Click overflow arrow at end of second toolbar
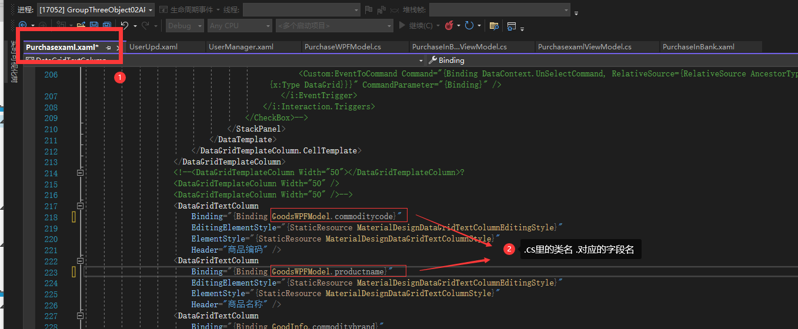Screen dimensions: 798x329 tap(522, 28)
